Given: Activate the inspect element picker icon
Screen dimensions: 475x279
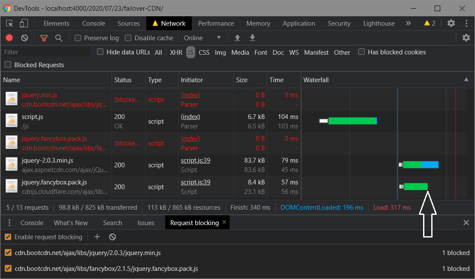Looking at the screenshot, I should 10,24.
